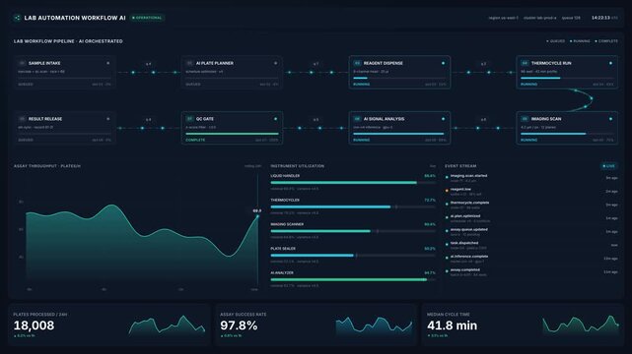Open the assay.completed event
Screen dimensions: 632x354
[531, 272]
